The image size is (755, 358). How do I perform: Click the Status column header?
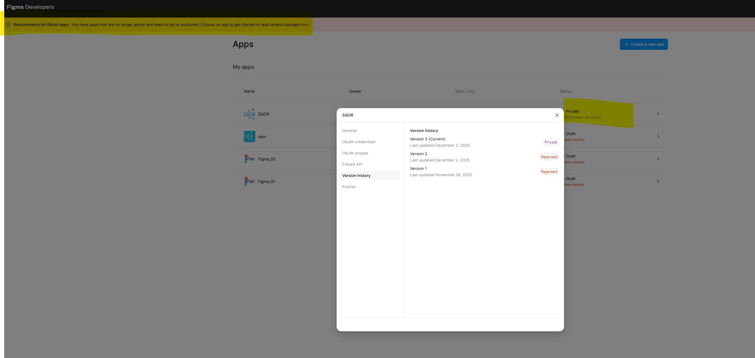pos(565,91)
